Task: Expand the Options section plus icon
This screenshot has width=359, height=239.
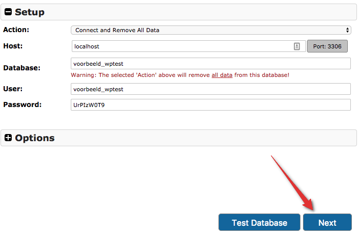Action: 8,138
